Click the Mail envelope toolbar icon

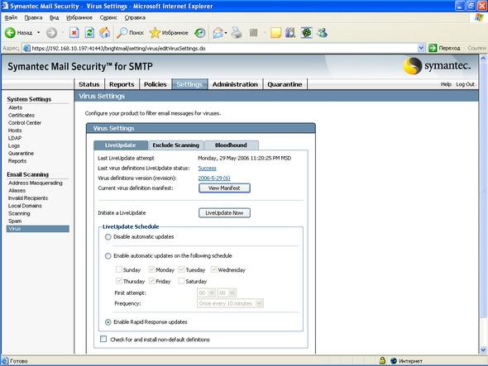(218, 33)
